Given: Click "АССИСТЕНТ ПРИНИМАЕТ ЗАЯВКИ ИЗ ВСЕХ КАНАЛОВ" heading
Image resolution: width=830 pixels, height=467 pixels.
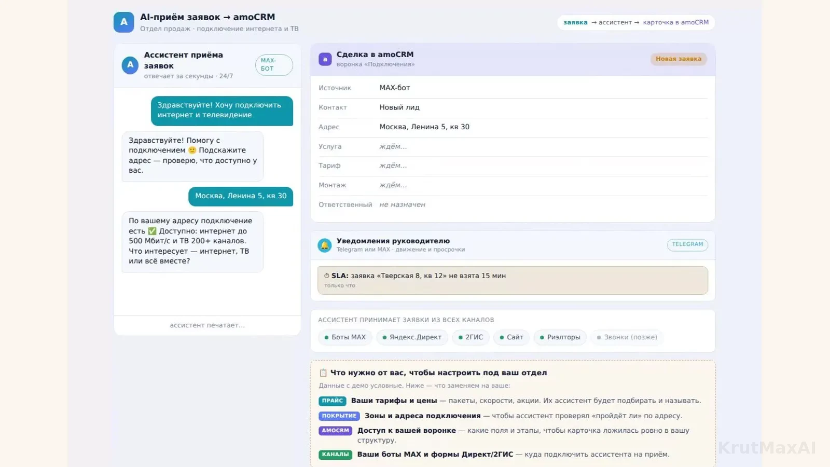Looking at the screenshot, I should (406, 320).
